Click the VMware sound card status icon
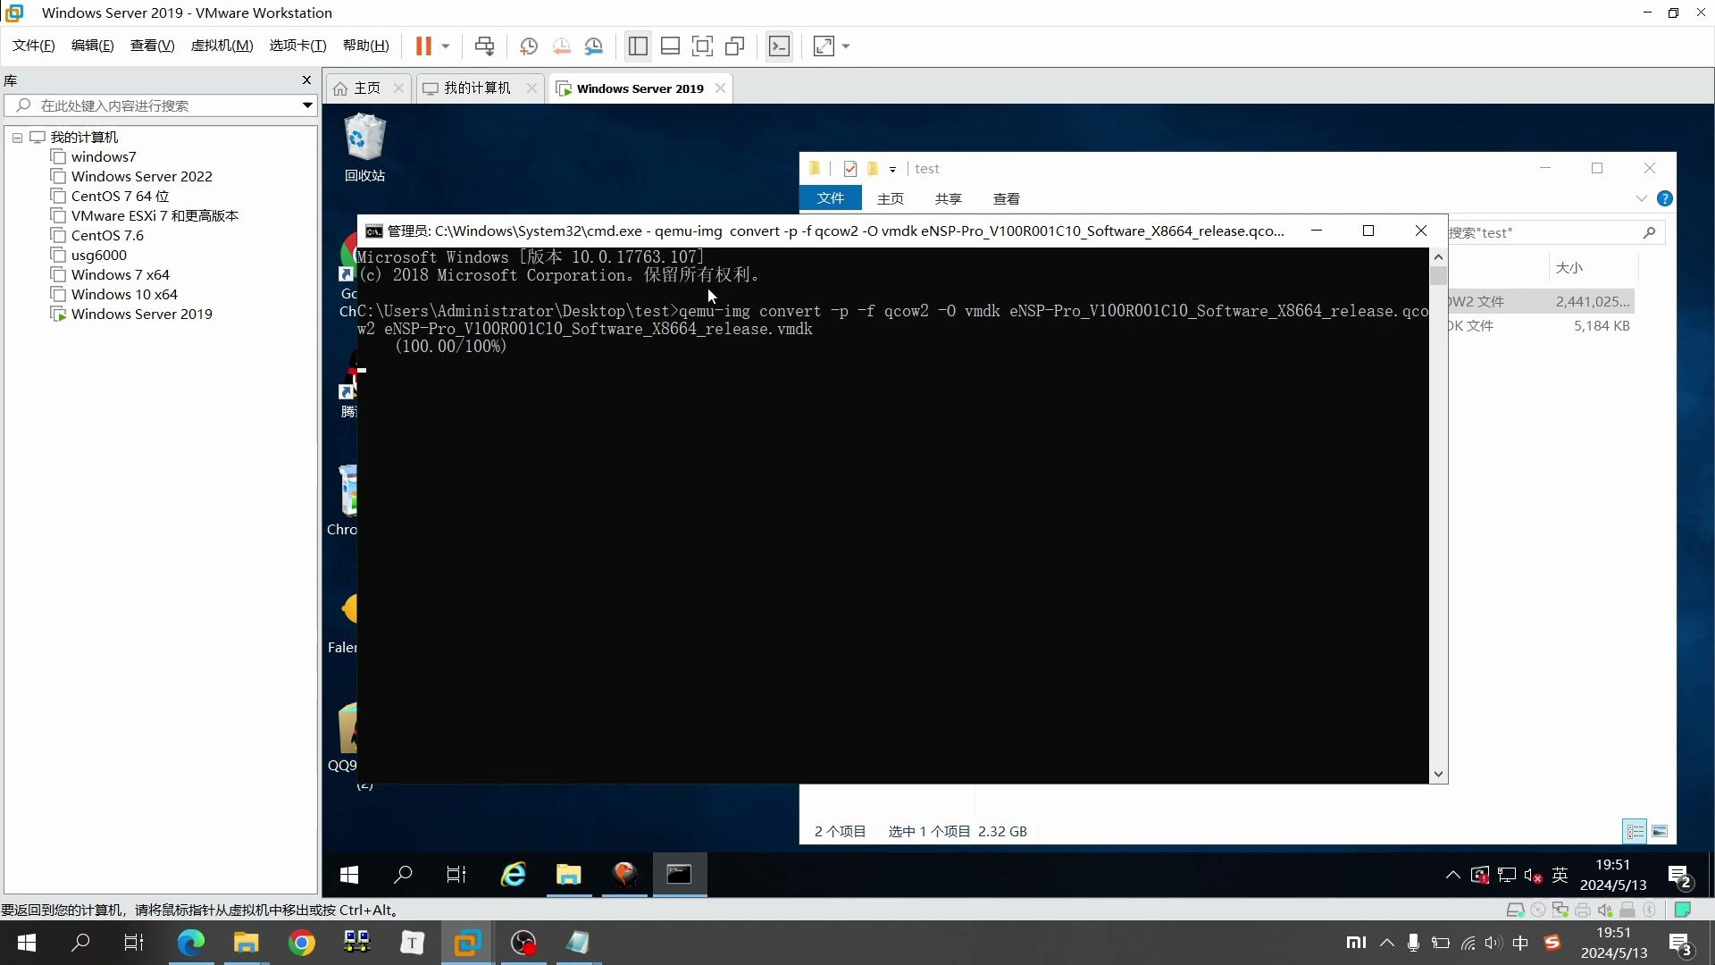The image size is (1715, 965). tap(1605, 910)
